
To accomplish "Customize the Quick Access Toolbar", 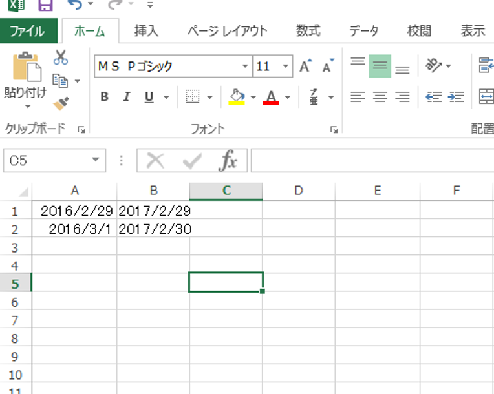I will coord(150,5).
